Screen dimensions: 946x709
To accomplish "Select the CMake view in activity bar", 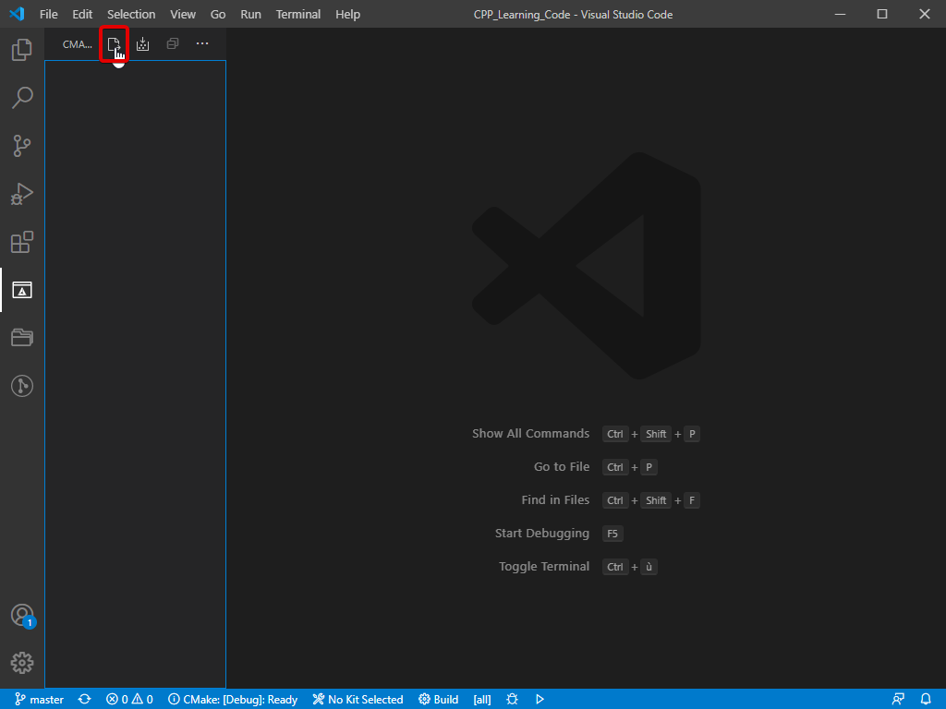I will [x=22, y=290].
